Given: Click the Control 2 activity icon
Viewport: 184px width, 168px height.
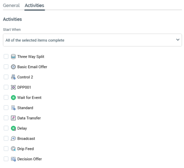Looking at the screenshot, I should click(13, 77).
